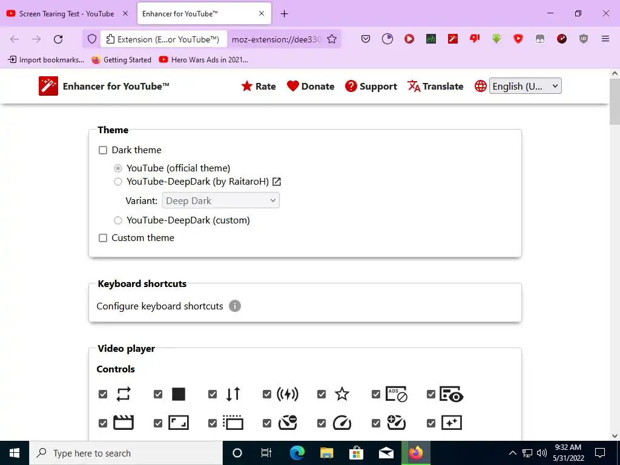Open the English language dropdown

pyautogui.click(x=526, y=86)
